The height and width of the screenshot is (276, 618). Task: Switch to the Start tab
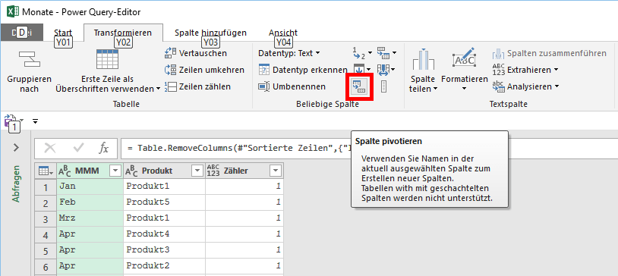63,33
